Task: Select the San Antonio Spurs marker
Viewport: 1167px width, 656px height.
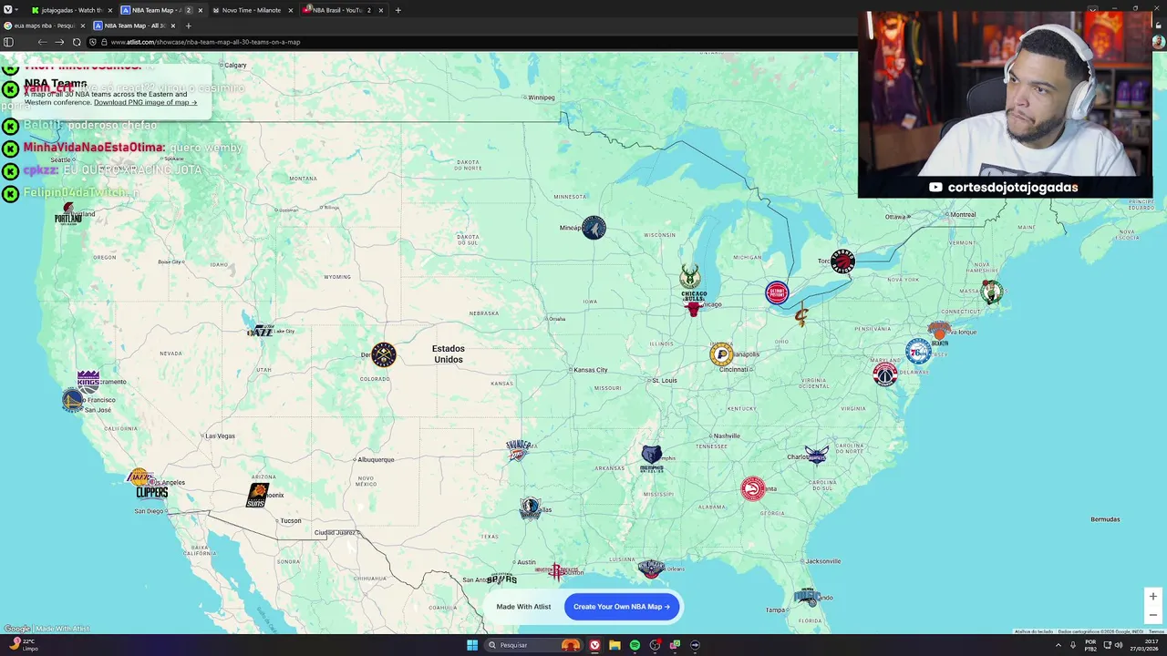Action: point(502,579)
